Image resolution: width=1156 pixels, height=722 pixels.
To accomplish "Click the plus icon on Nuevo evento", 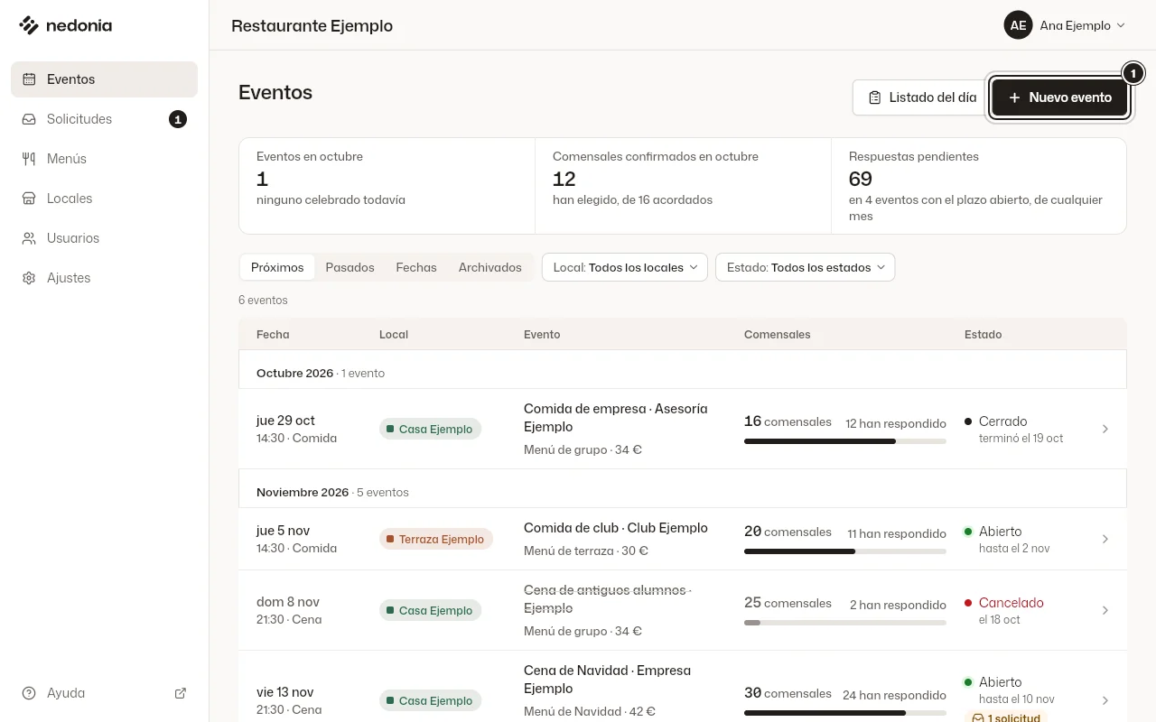I will [x=1014, y=97].
